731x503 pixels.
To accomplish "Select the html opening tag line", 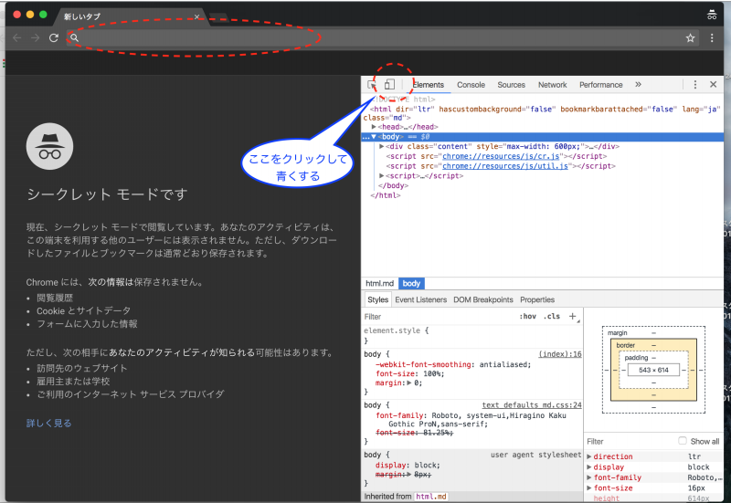I will click(542, 113).
